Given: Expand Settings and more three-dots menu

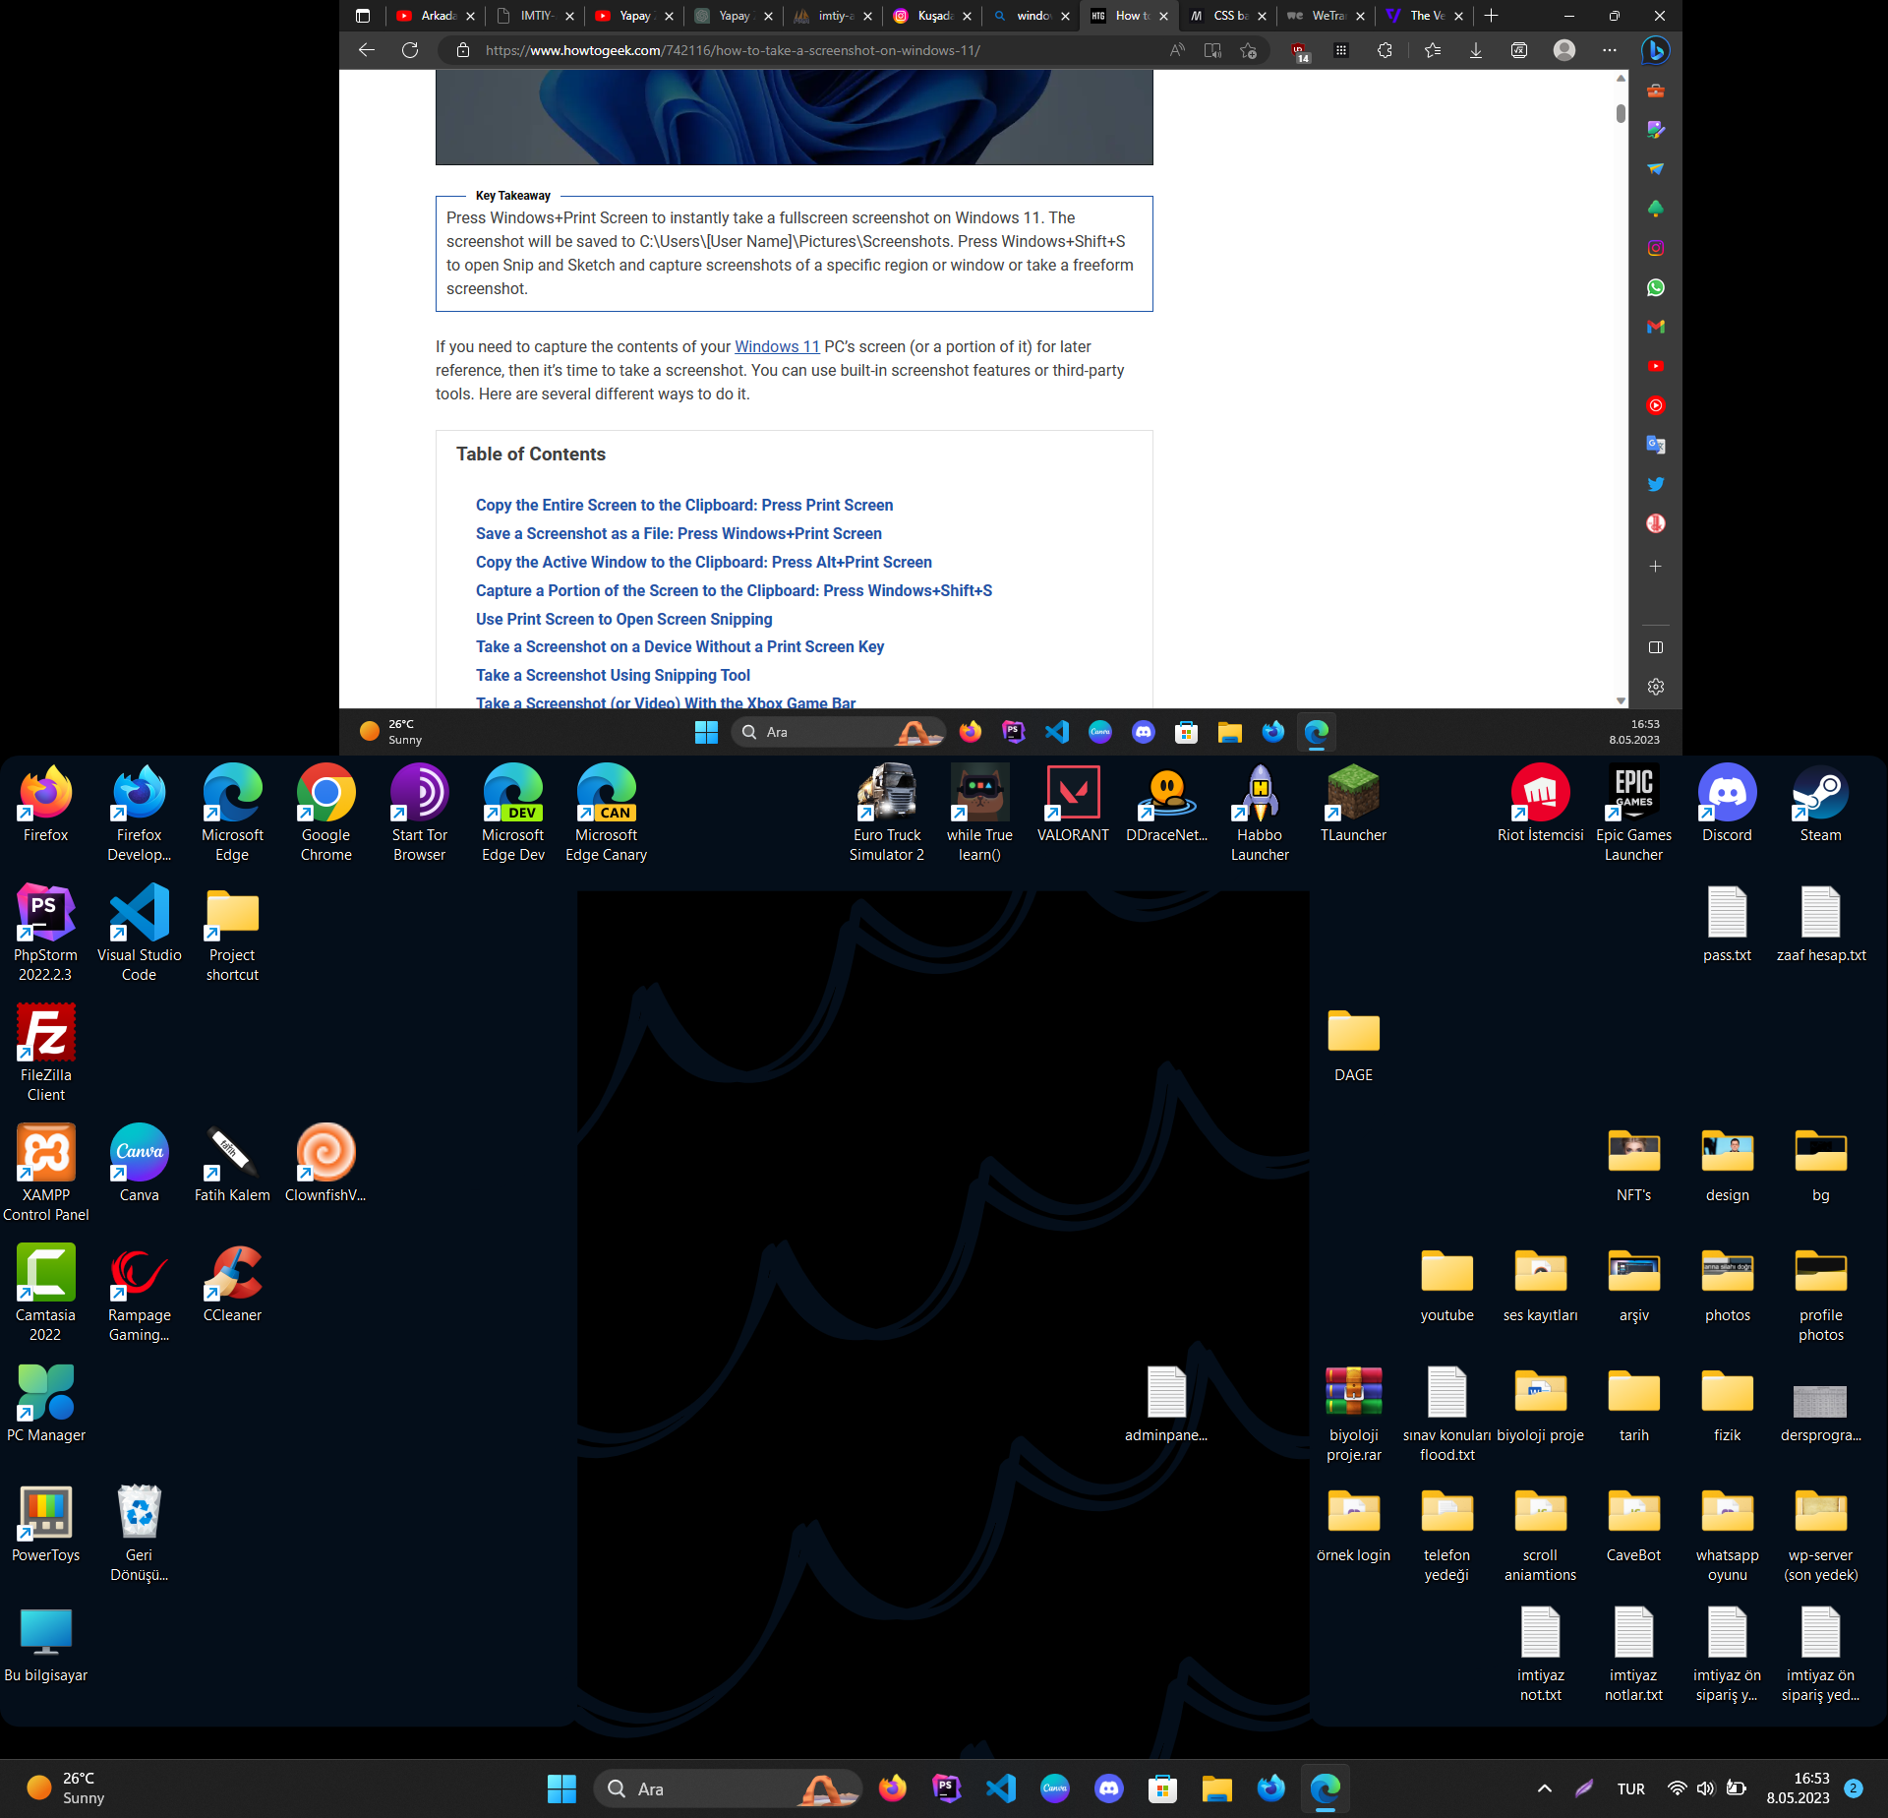Looking at the screenshot, I should [x=1609, y=50].
